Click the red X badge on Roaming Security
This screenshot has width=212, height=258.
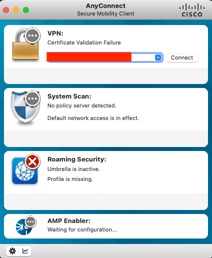coord(32,161)
